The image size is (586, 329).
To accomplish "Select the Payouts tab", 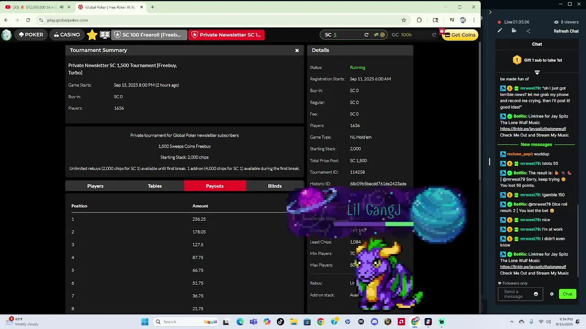I will point(215,186).
